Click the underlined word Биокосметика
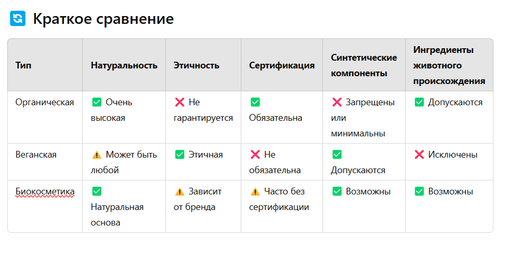The image size is (508, 253). [45, 192]
